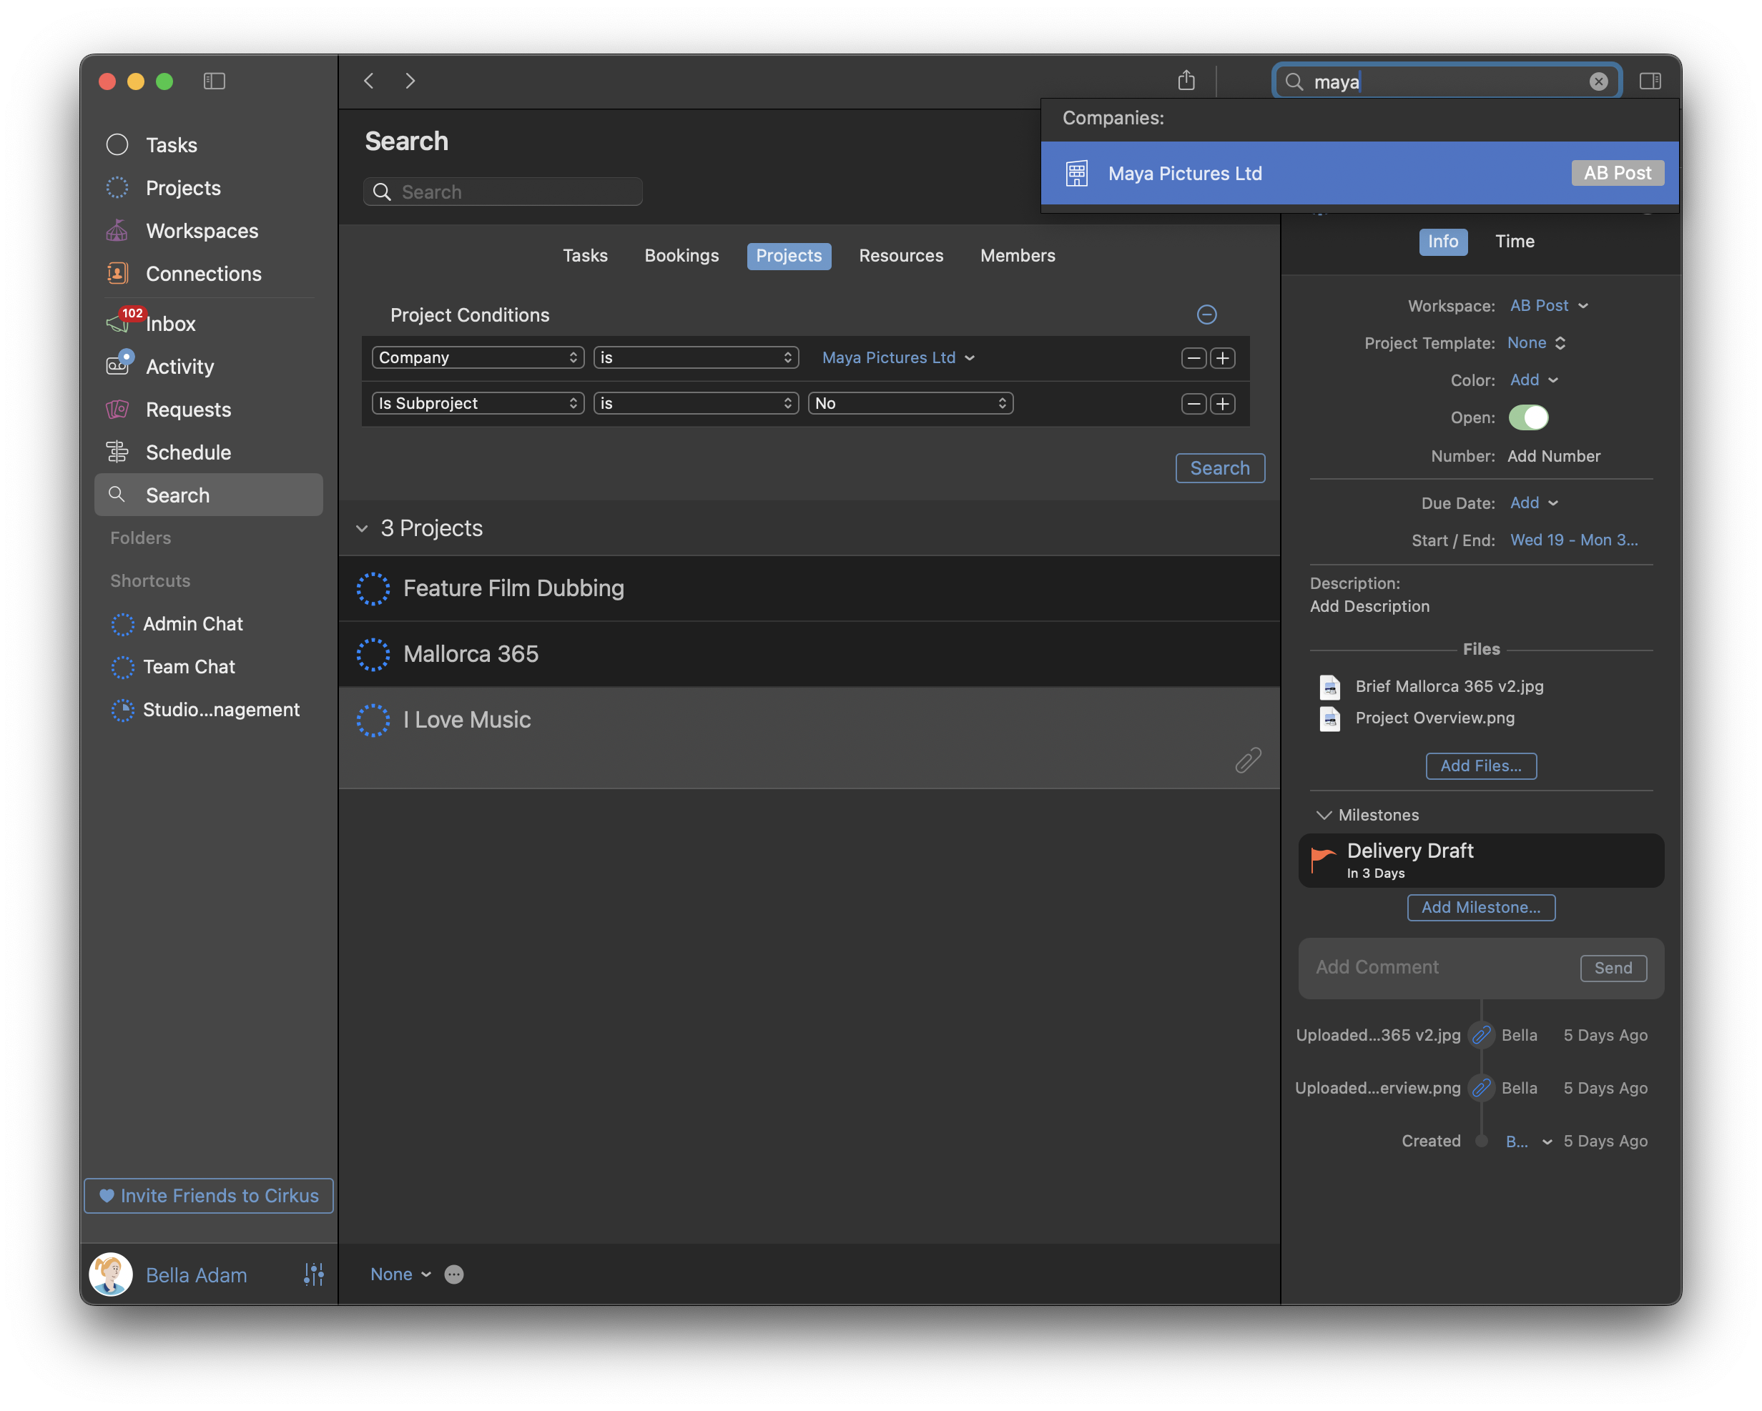1762x1411 pixels.
Task: Open the Workspace AB Post dropdown
Action: [1548, 305]
